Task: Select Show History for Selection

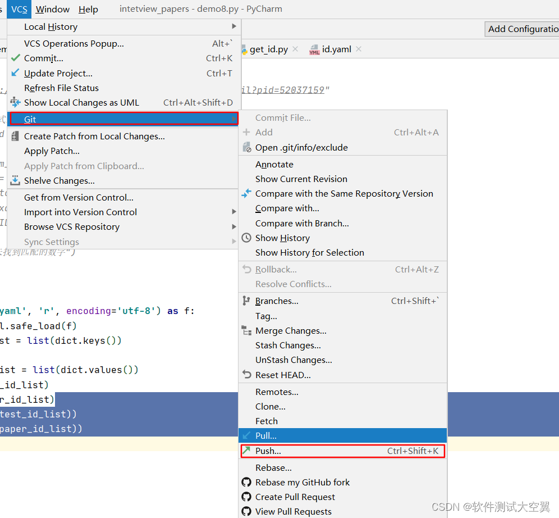Action: tap(342, 252)
